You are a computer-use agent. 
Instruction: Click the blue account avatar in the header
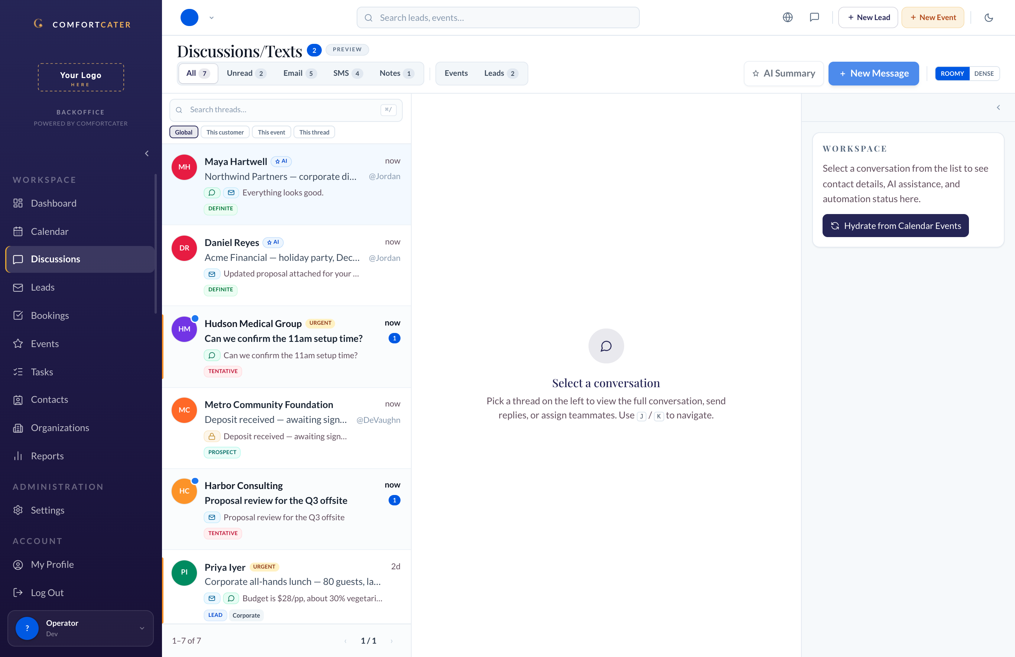pyautogui.click(x=189, y=17)
